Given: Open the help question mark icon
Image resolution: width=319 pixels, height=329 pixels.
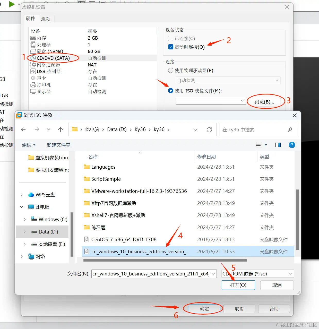Looking at the screenshot, I should [x=292, y=145].
